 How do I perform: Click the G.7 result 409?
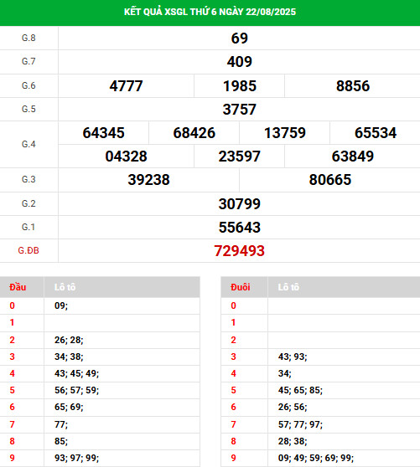point(239,62)
